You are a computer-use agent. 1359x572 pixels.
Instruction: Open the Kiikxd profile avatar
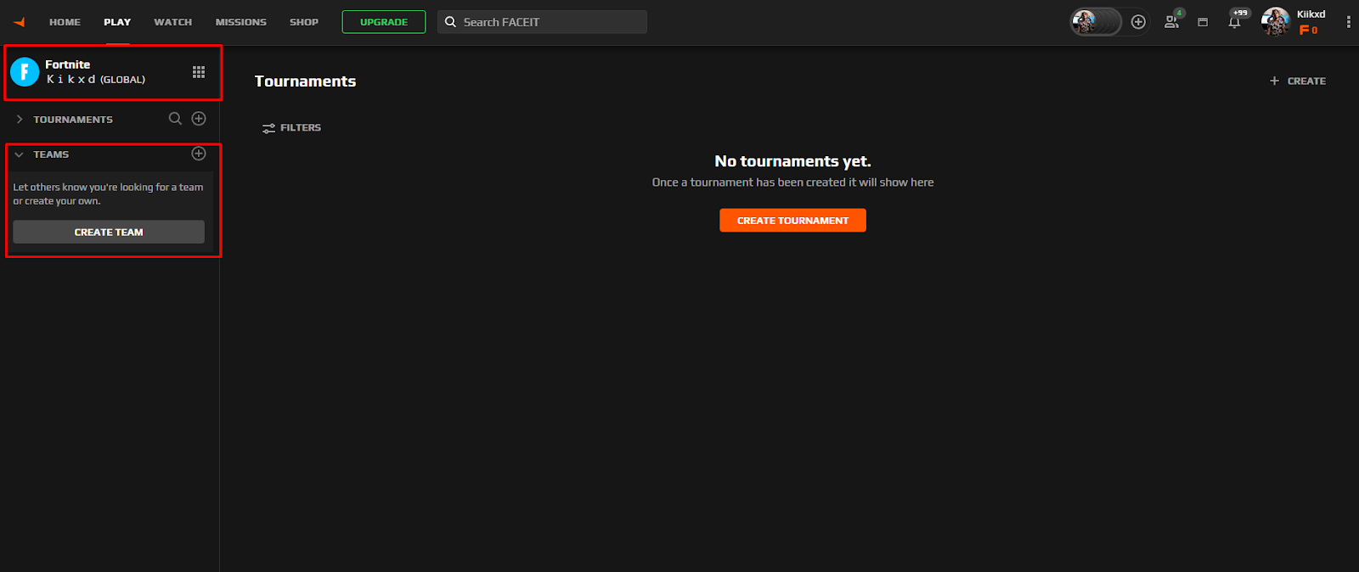pyautogui.click(x=1275, y=22)
